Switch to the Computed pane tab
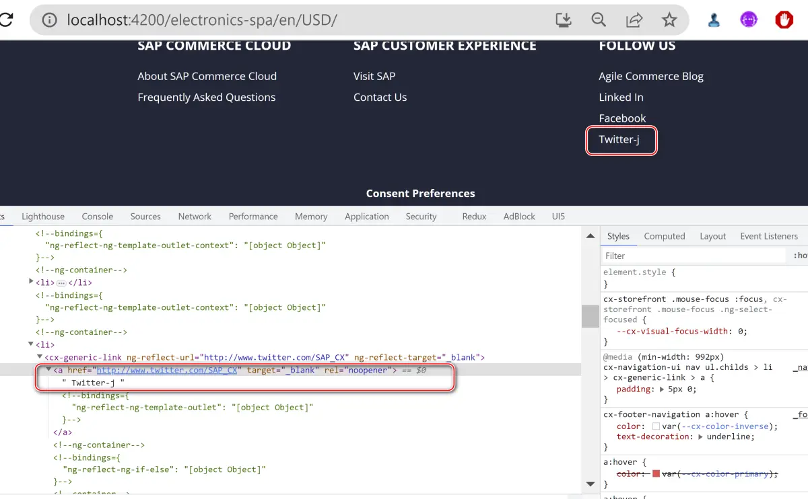Screen dimensions: 808x499 click(x=664, y=236)
